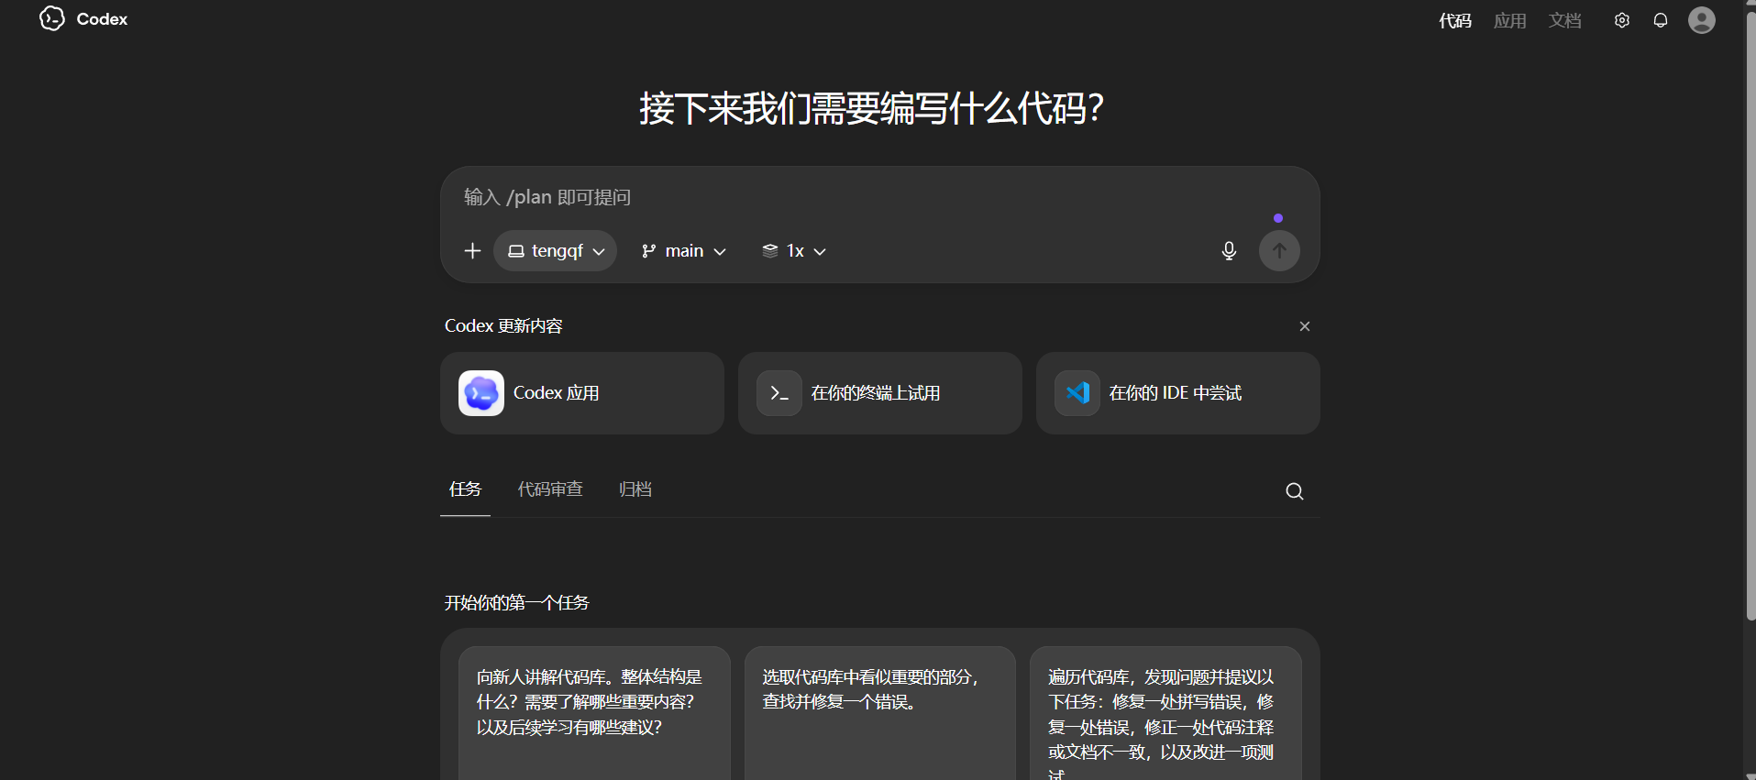Image resolution: width=1756 pixels, height=780 pixels.
Task: Open the 在你的终端上试用 card
Action: click(880, 393)
